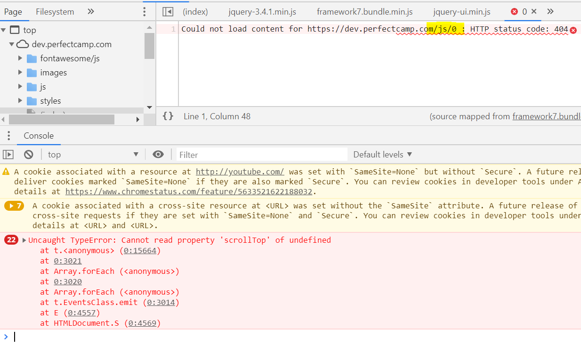
Task: Open the JavaScript context dropdown showing top
Action: click(93, 154)
